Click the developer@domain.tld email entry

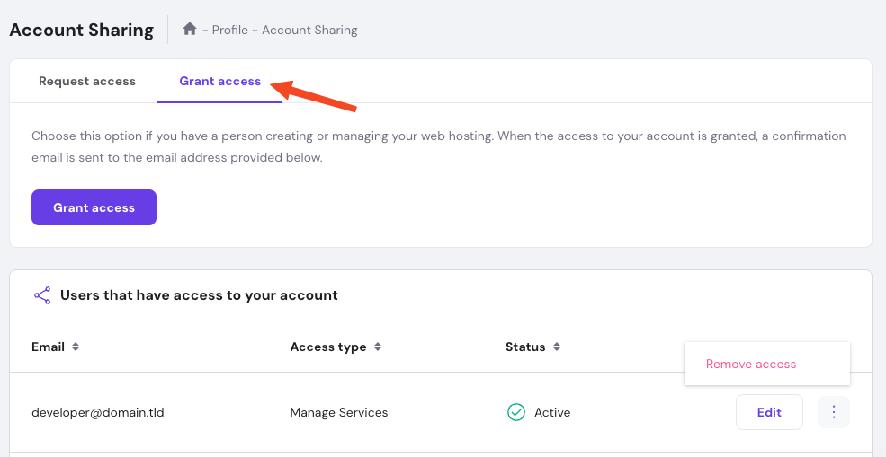(98, 413)
